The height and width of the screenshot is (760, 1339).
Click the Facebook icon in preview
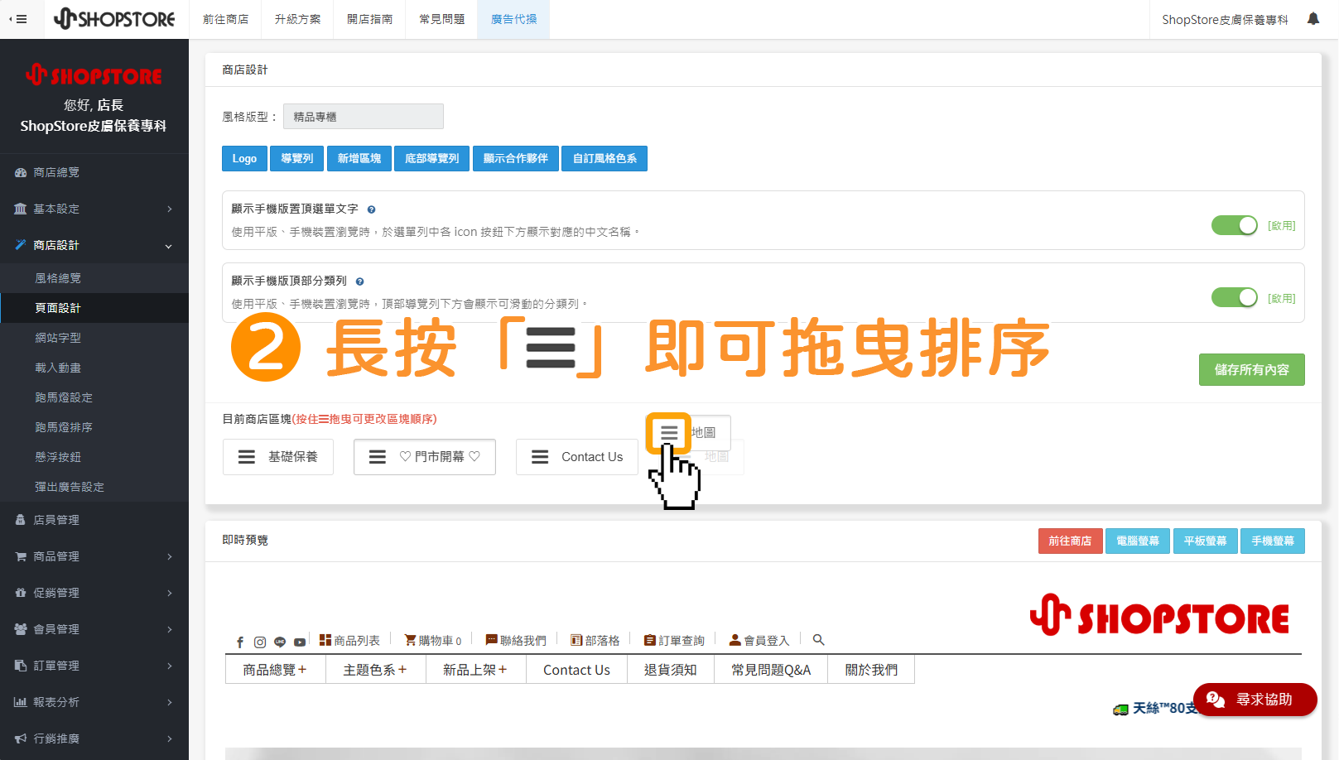click(x=240, y=642)
